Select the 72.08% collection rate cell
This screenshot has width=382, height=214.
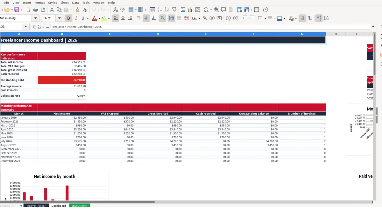tap(62, 96)
